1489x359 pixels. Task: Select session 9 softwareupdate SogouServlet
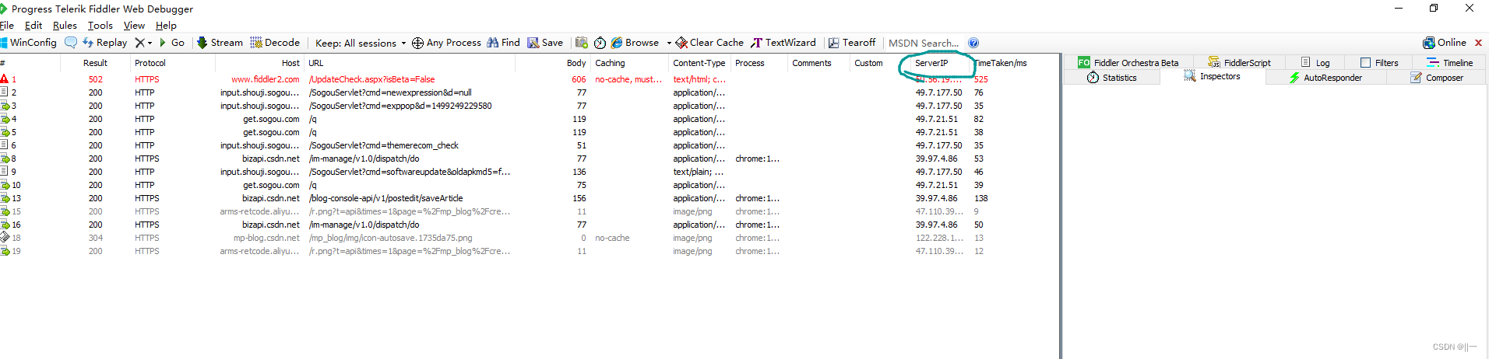pyautogui.click(x=529, y=172)
